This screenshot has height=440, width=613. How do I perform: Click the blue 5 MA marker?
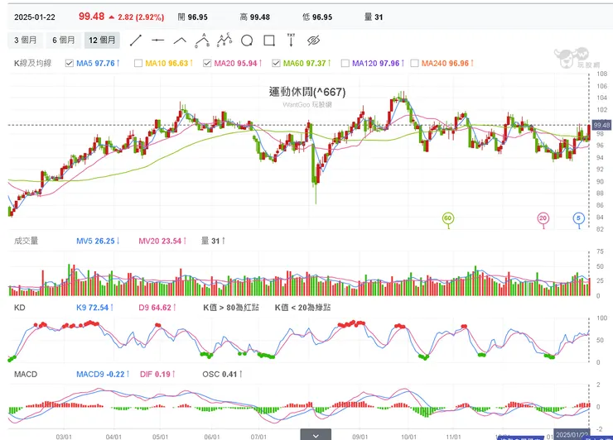[x=578, y=218]
